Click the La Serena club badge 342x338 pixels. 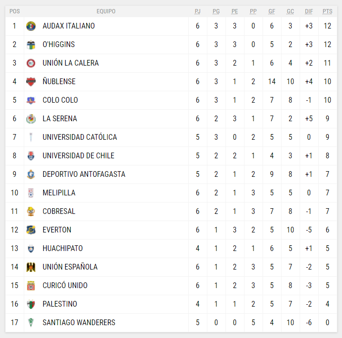click(x=31, y=119)
